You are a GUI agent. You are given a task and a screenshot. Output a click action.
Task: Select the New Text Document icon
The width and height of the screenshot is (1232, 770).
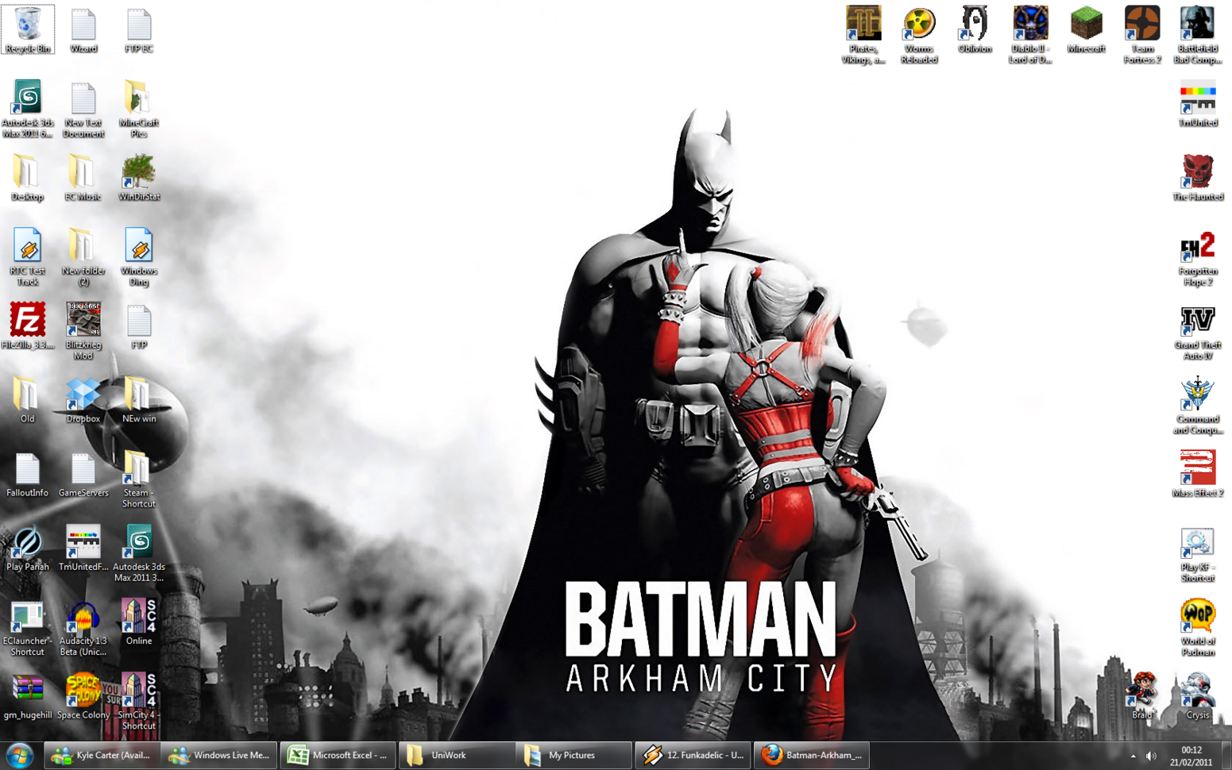click(83, 109)
